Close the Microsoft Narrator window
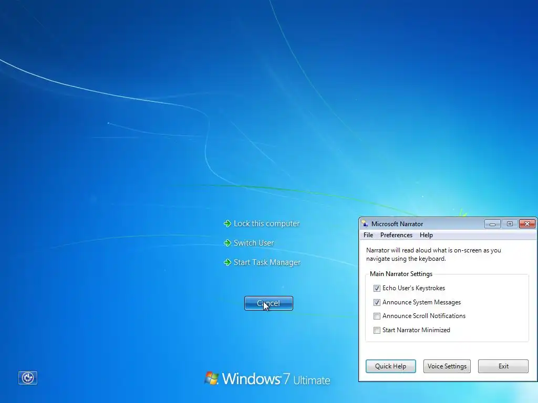The image size is (538, 403). (527, 224)
